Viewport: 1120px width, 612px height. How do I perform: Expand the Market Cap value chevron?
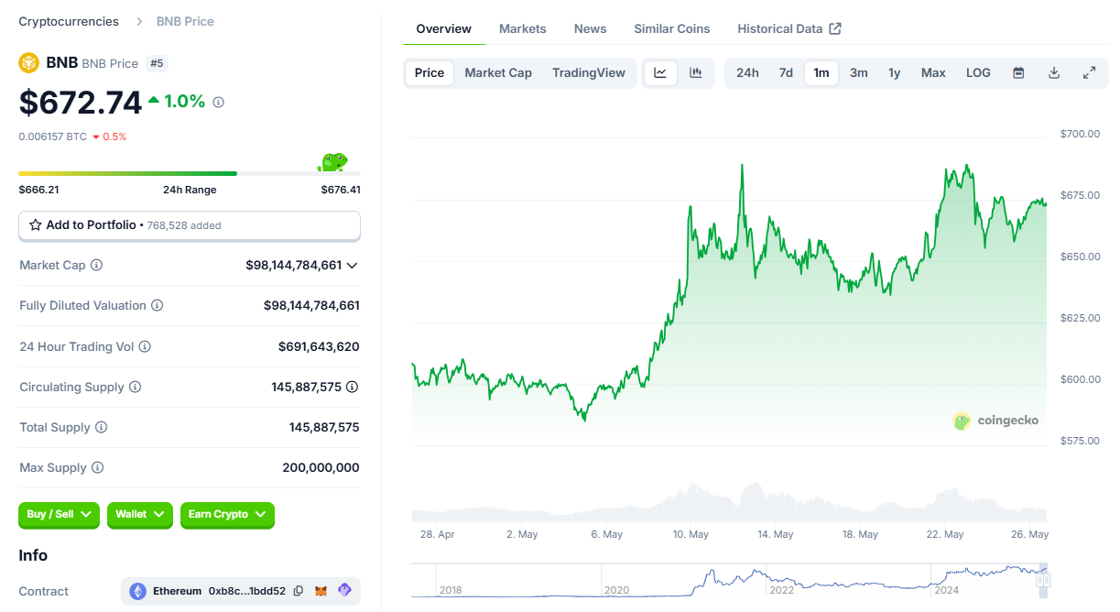click(x=353, y=266)
